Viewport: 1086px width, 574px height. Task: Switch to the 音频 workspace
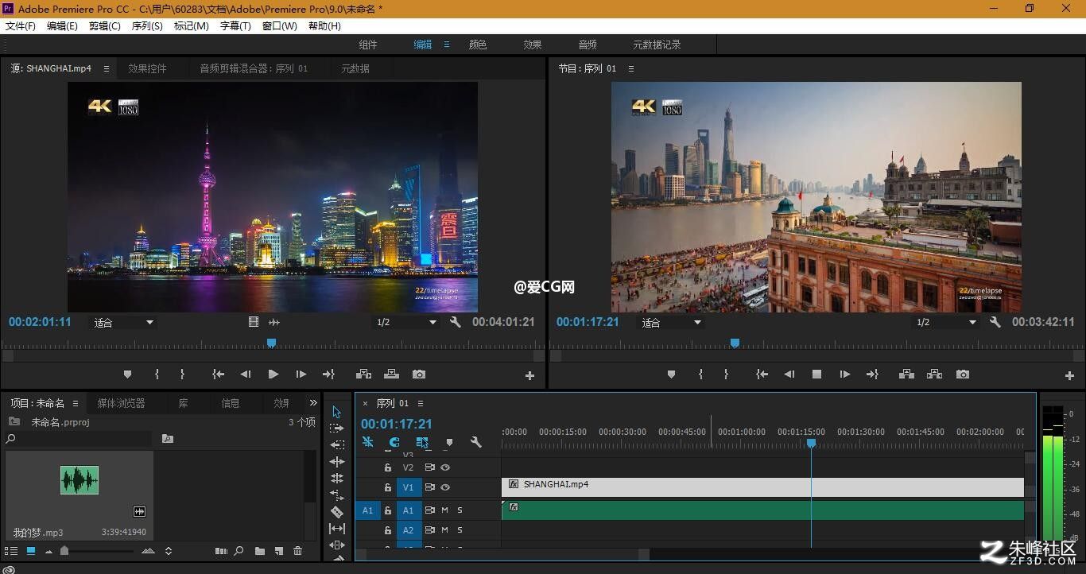[588, 45]
